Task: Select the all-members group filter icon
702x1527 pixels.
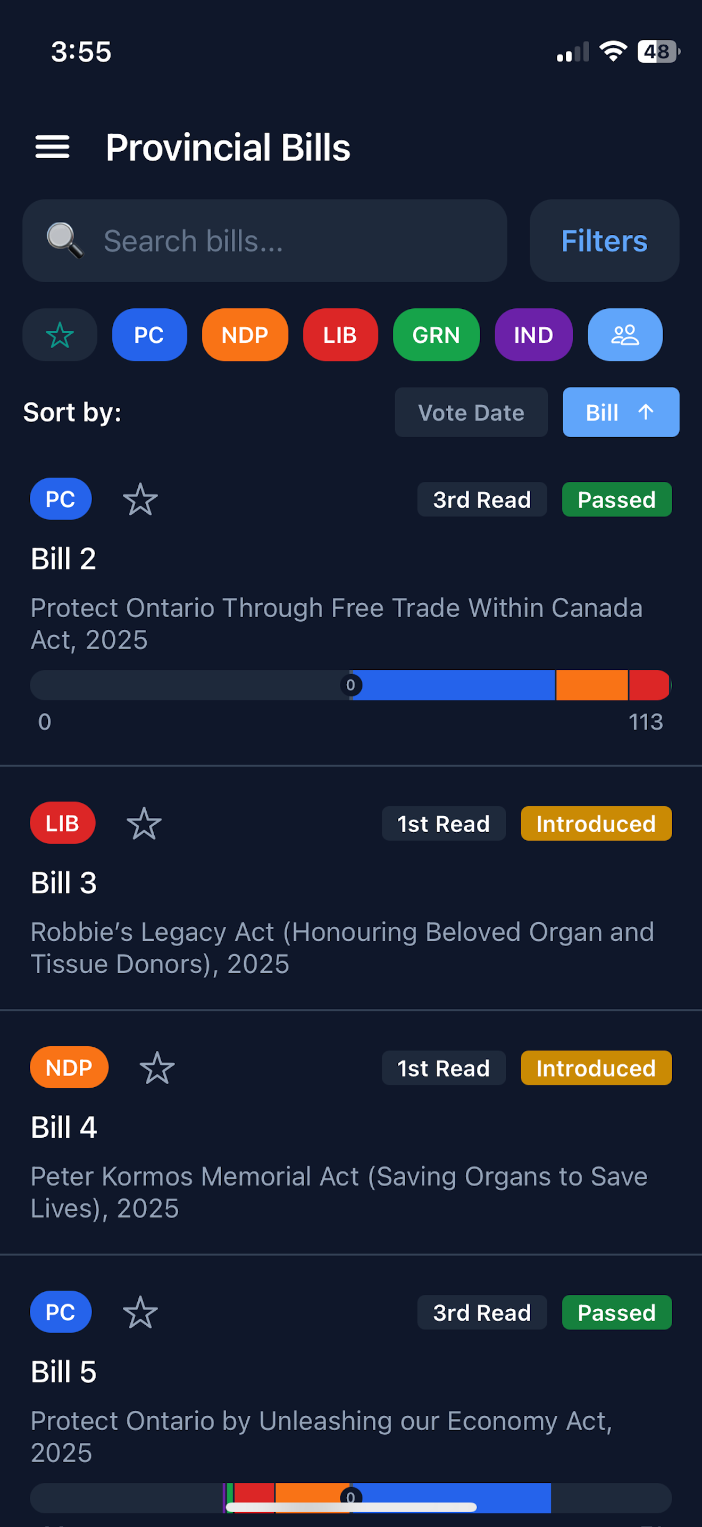Action: [624, 335]
